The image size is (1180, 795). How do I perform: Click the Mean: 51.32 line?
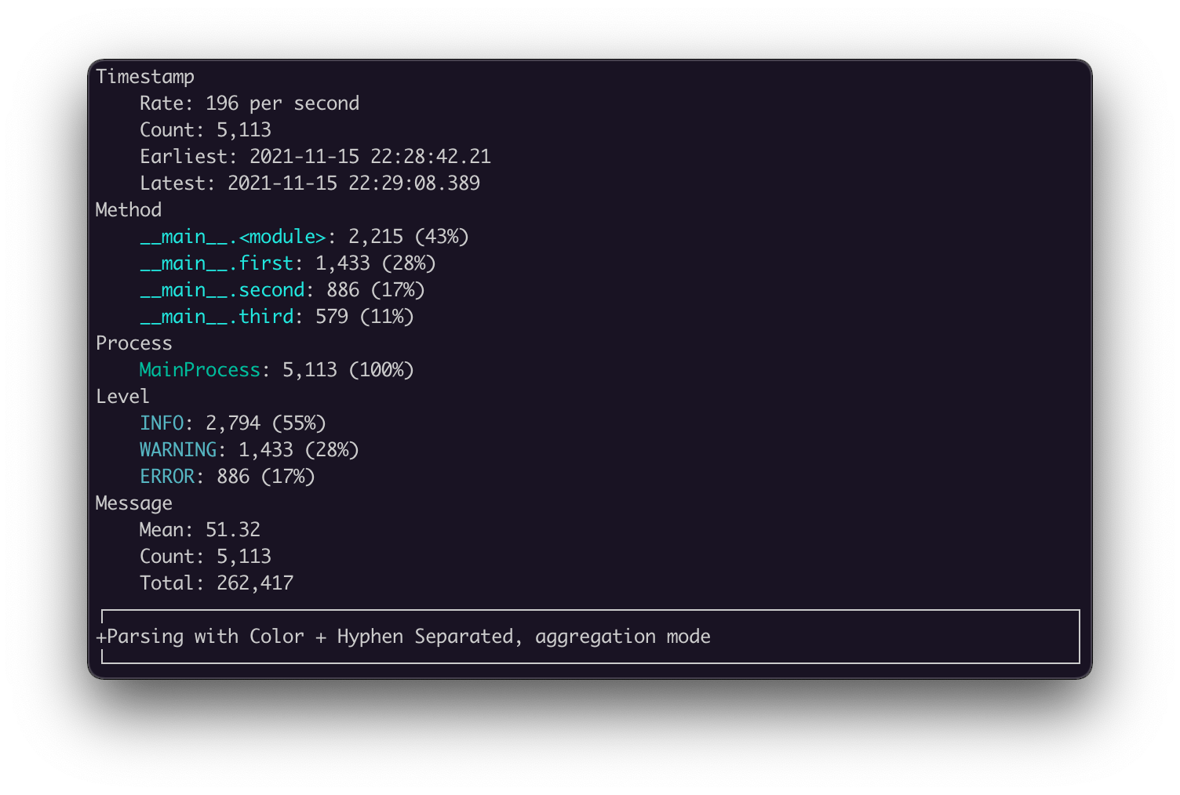coord(200,530)
